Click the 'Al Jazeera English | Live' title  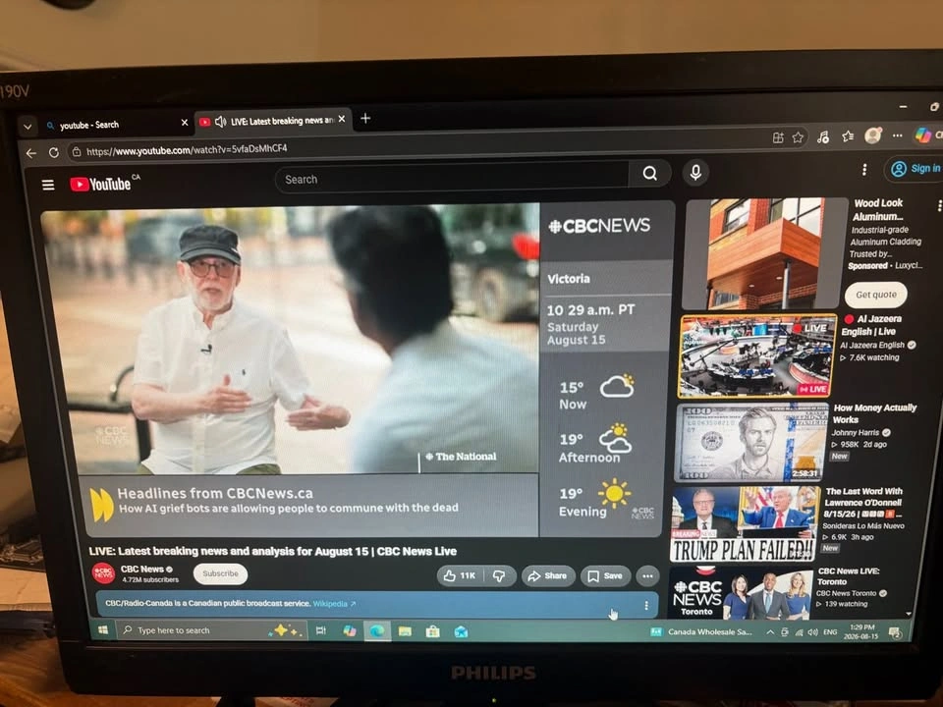pos(870,325)
